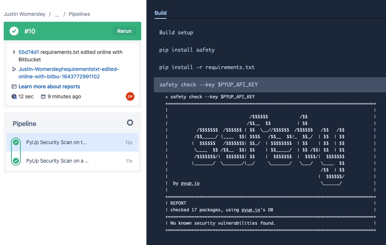Click the green success checkmark beside #10
The height and width of the screenshot is (245, 386).
pyautogui.click(x=14, y=31)
